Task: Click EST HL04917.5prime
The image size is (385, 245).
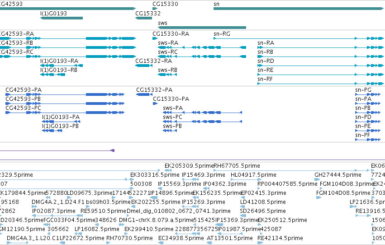Action: (253, 175)
